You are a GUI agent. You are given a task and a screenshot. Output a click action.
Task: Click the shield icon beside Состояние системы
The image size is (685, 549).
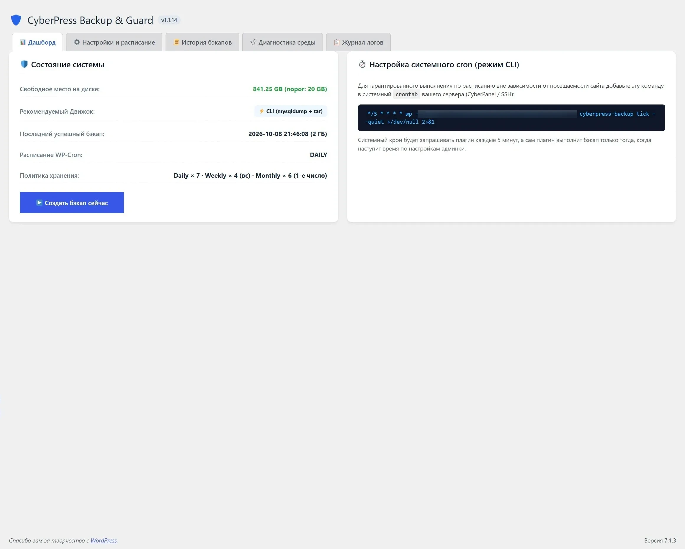point(24,64)
